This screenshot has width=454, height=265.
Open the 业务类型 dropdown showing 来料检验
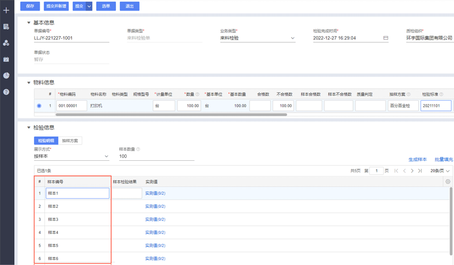coord(258,38)
